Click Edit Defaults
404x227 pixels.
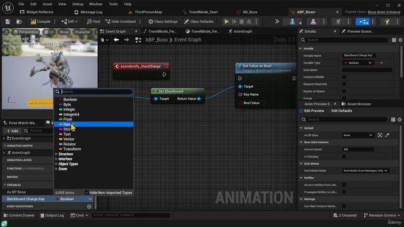[x=342, y=111]
